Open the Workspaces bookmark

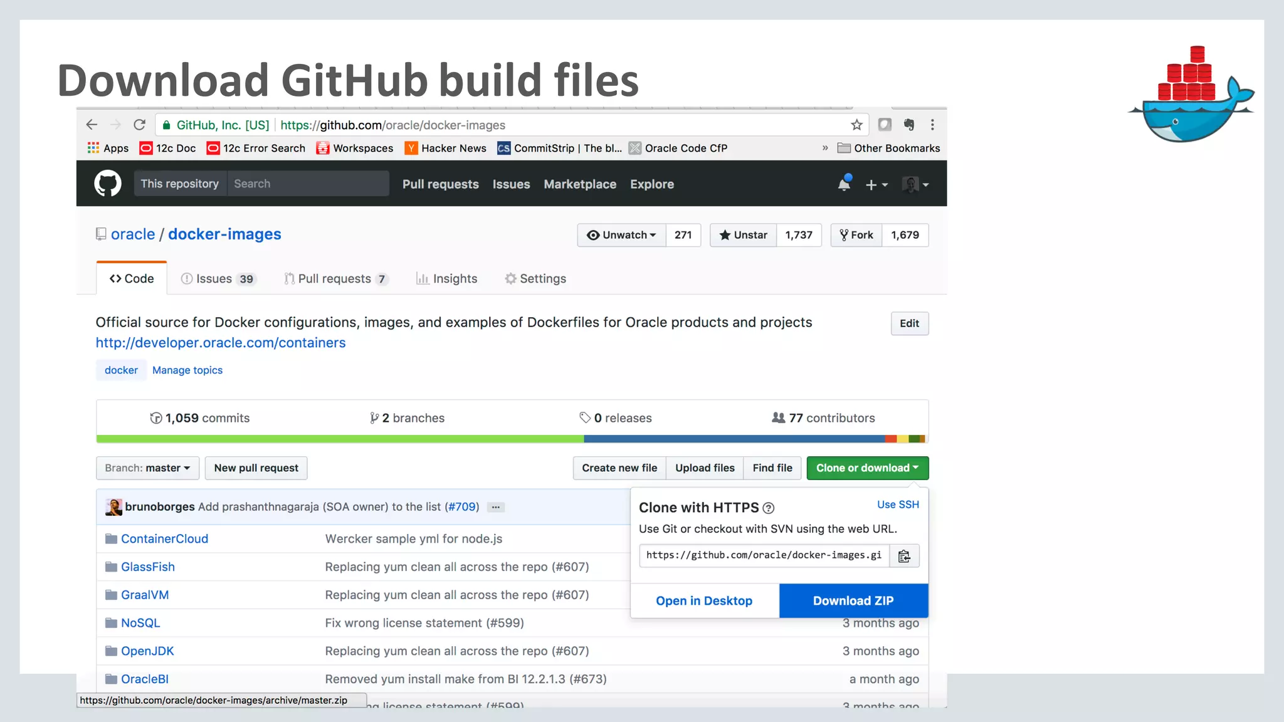click(x=355, y=148)
